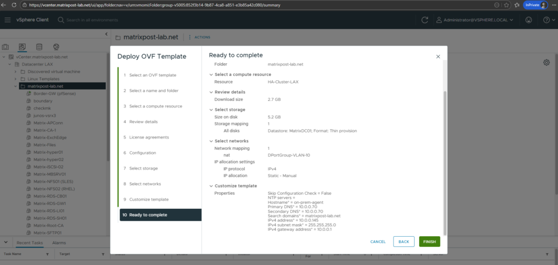The height and width of the screenshot is (265, 558).
Task: Click the global refresh icon
Action: [x=424, y=20]
